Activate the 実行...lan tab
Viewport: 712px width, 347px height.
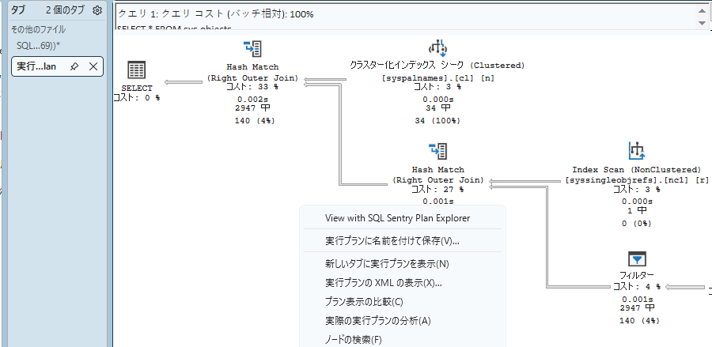36,66
